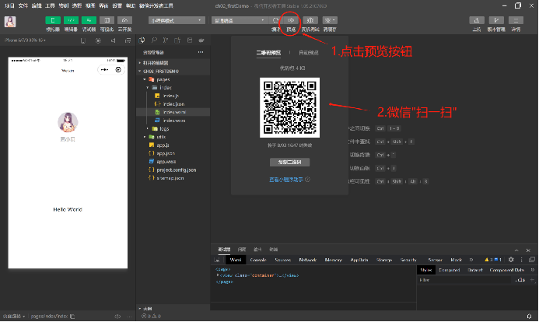This screenshot has width=539, height=322.
Task: Open the Clear Cache dropdown icon
Action: [x=330, y=20]
